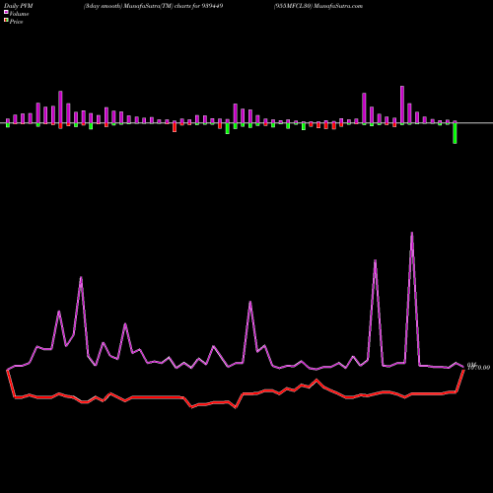Click the Daily PVM title text
This screenshot has width=493, height=493.
click(x=19, y=6)
